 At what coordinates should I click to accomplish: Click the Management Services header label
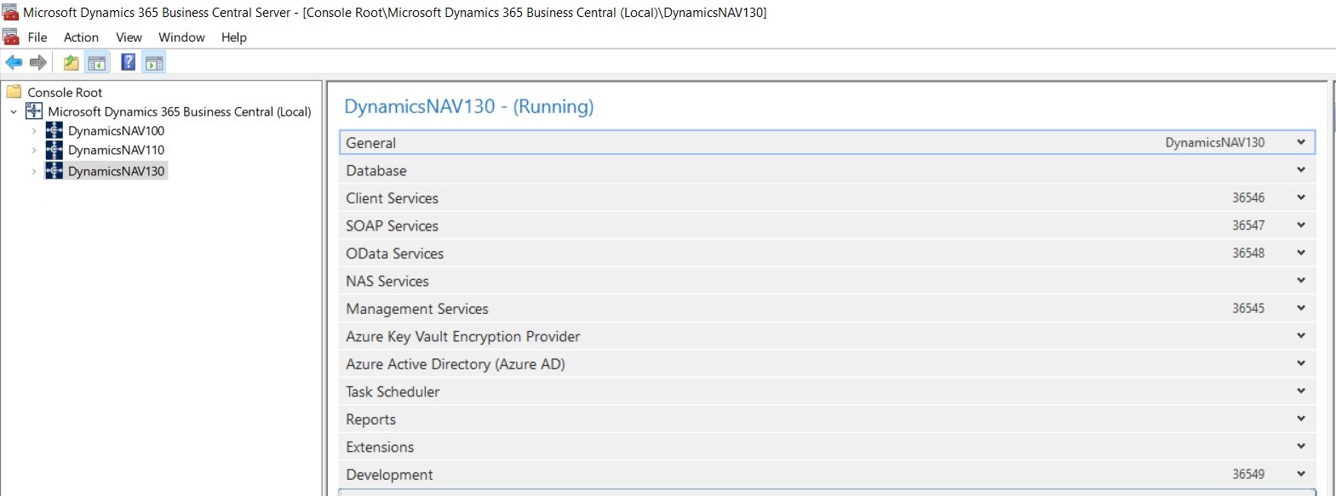pyautogui.click(x=417, y=309)
